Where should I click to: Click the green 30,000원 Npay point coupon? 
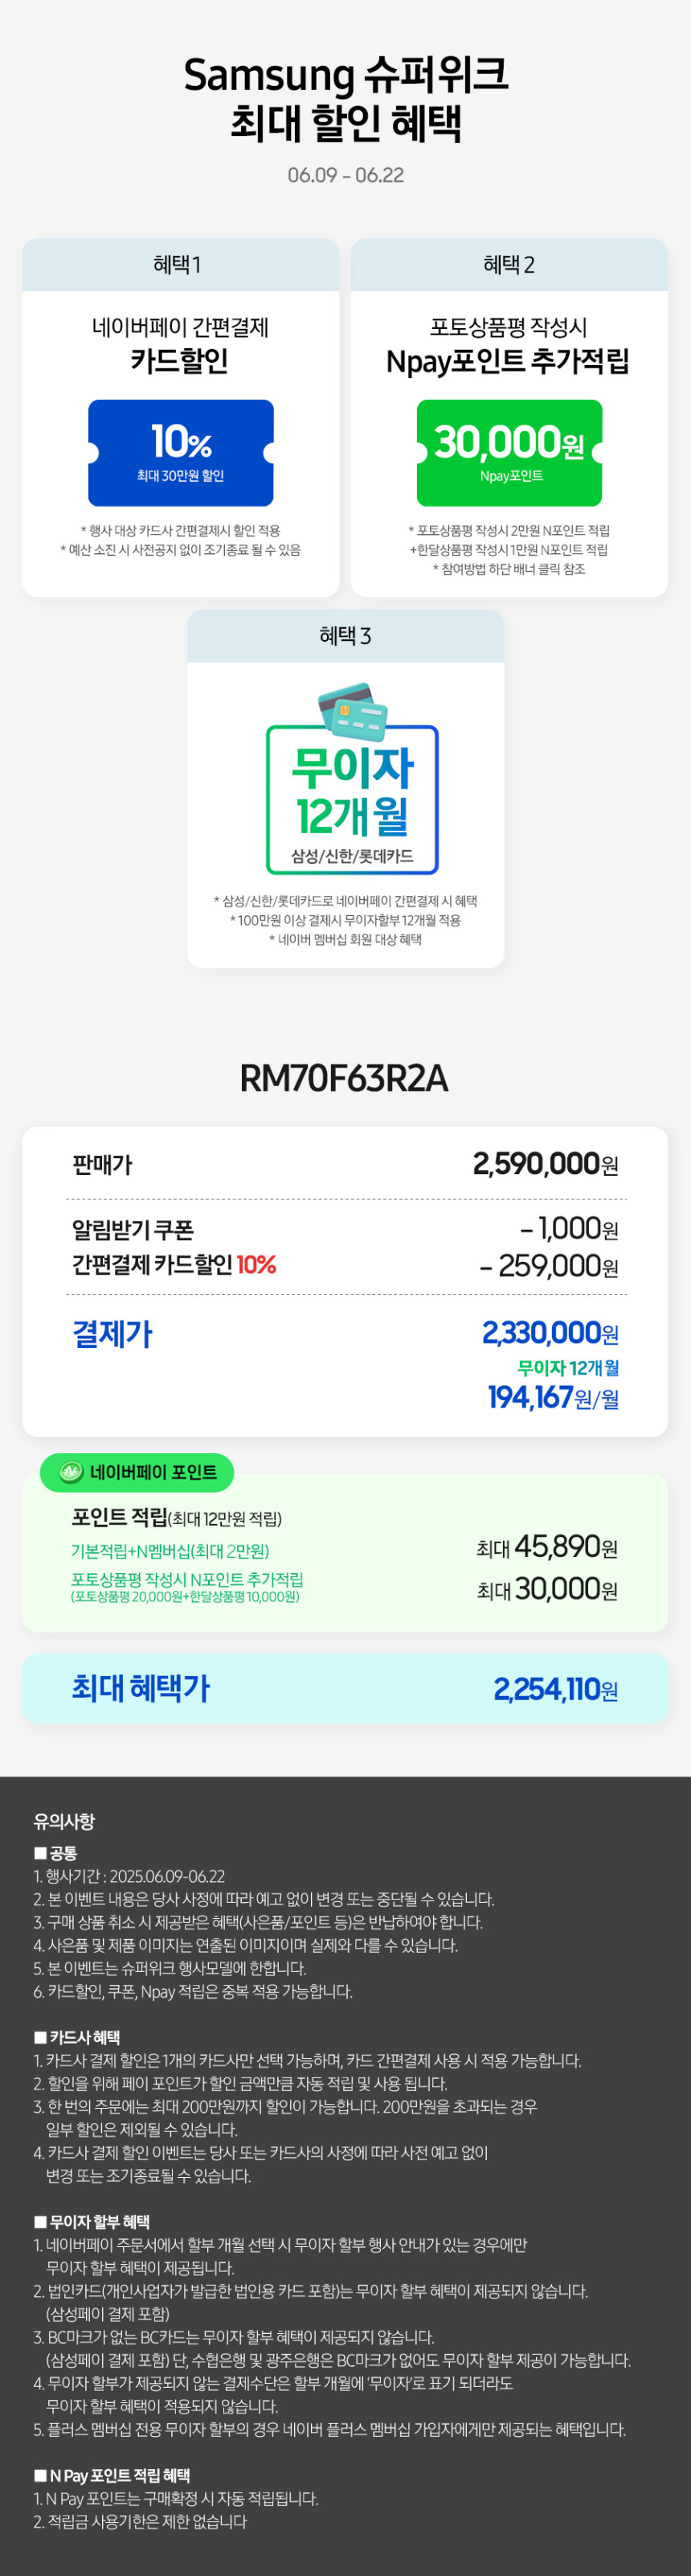pyautogui.click(x=509, y=453)
